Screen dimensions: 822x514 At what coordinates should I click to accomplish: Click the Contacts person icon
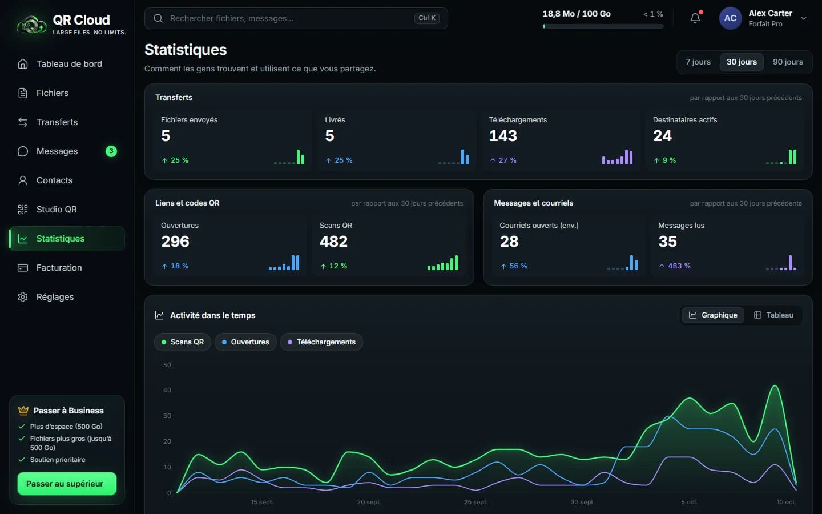click(23, 180)
